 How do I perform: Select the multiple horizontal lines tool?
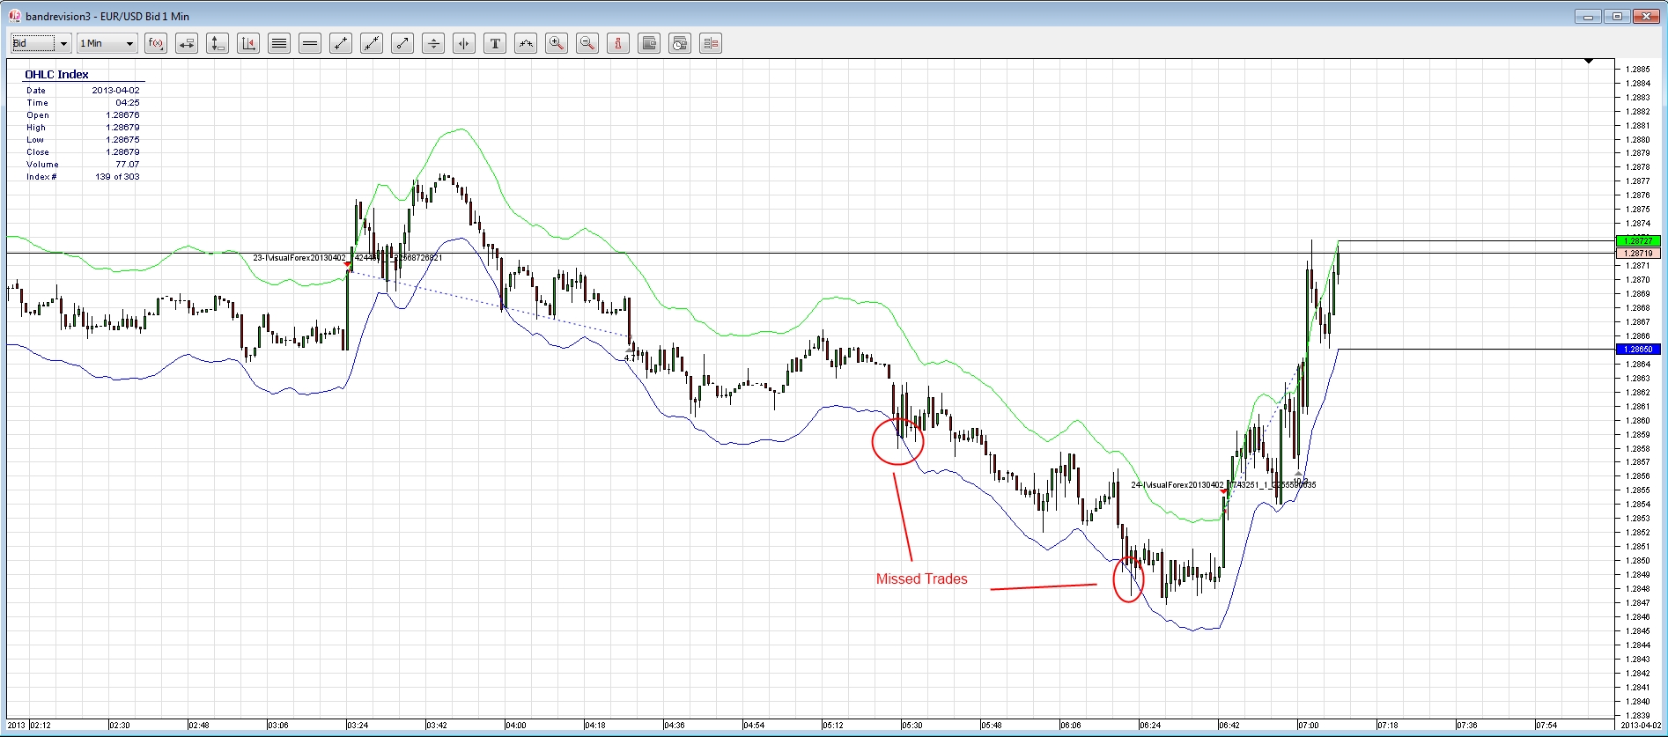pos(279,43)
